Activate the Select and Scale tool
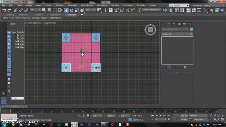The image size is (226, 127). pyautogui.click(x=77, y=10)
